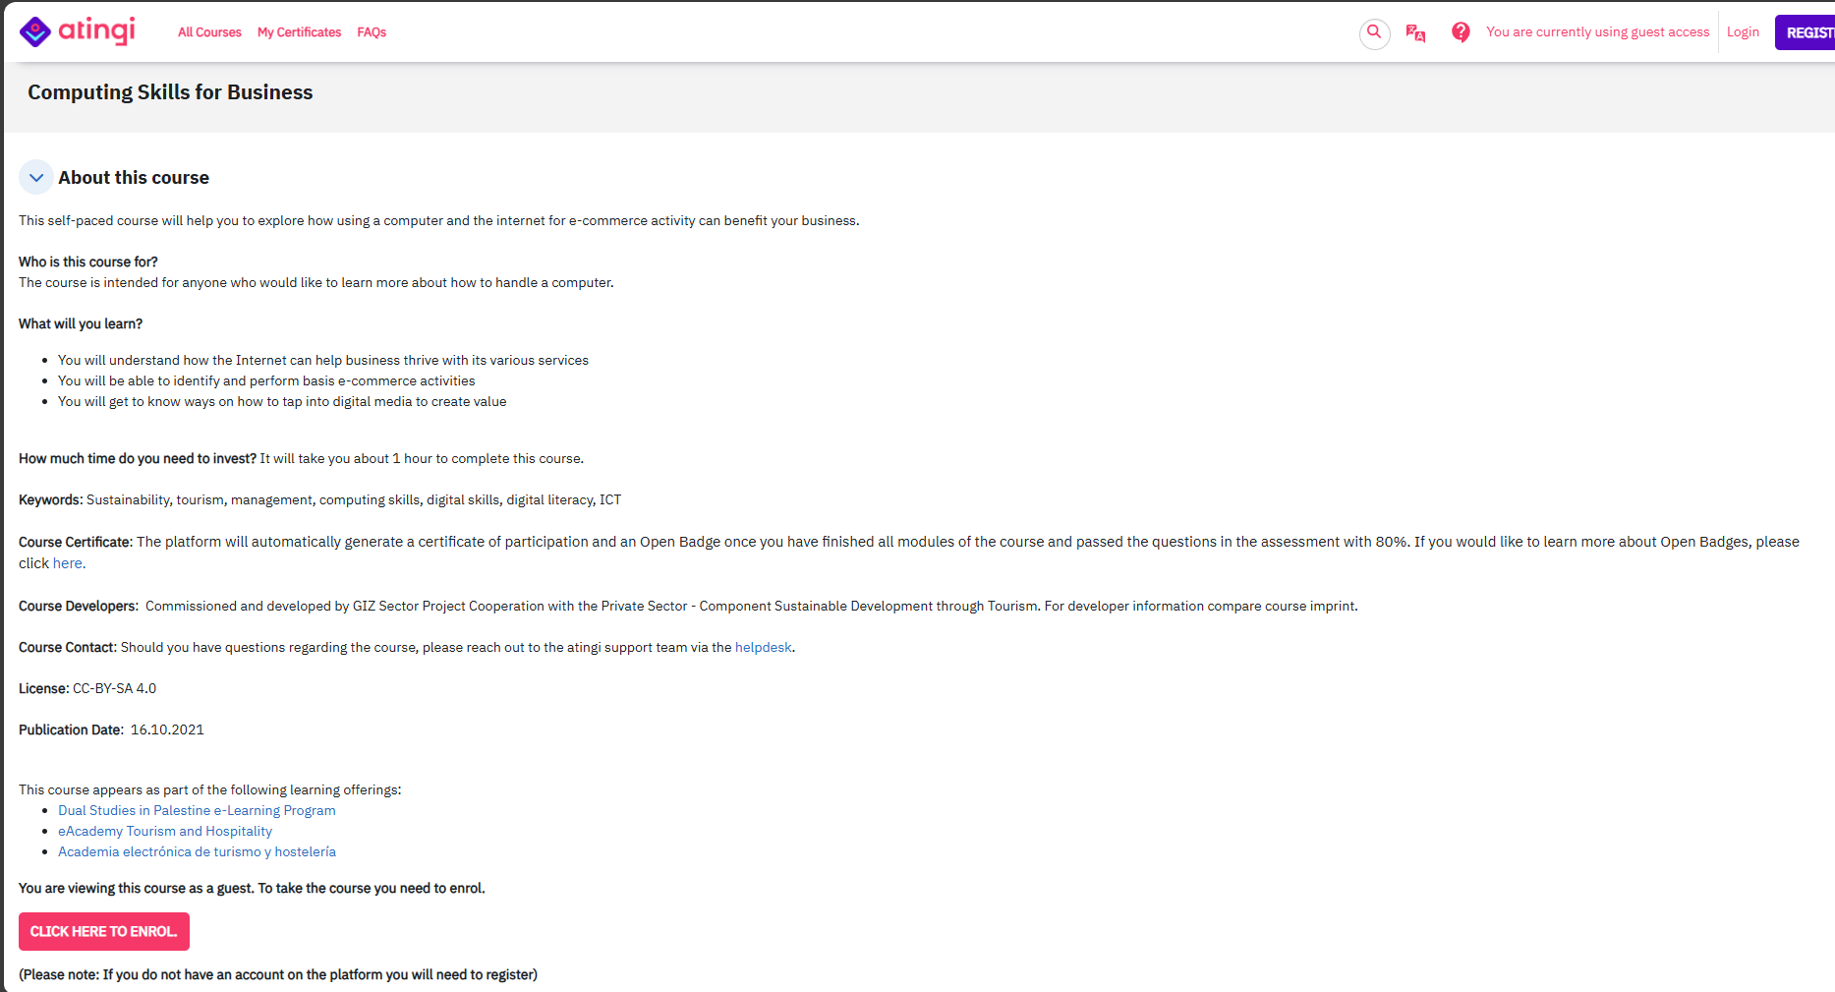Click the atingi wordmark text

click(96, 30)
